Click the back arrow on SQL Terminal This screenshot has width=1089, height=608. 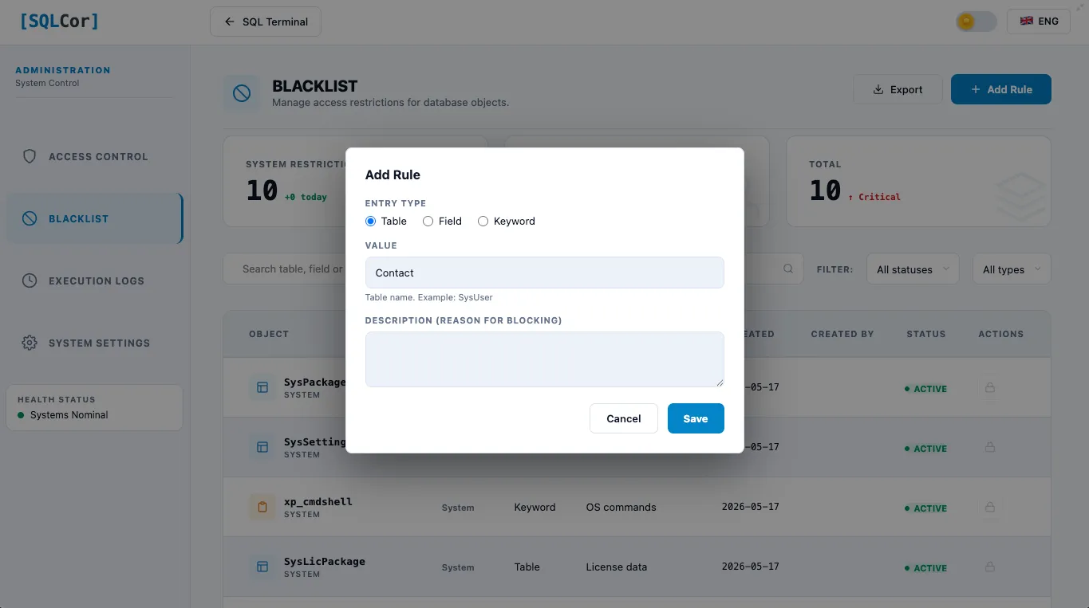point(230,22)
